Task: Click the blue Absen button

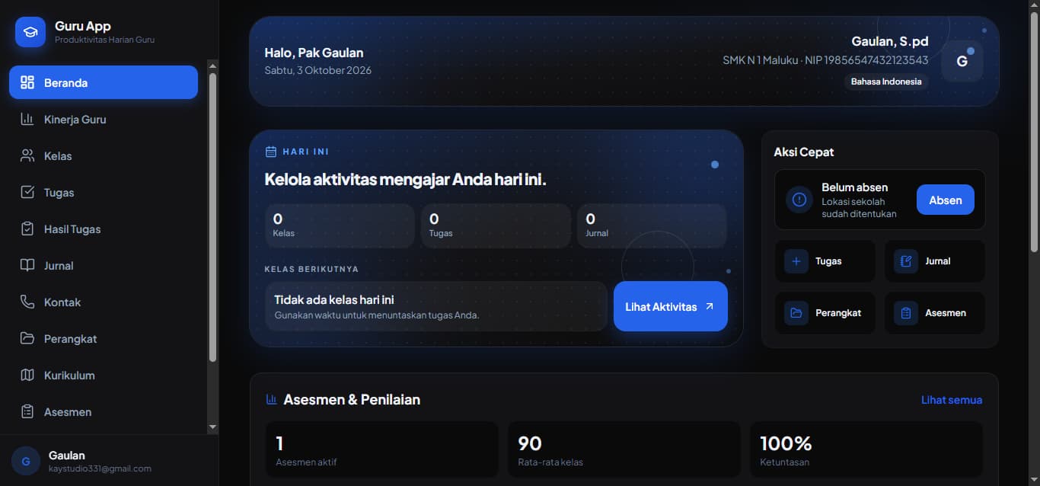Action: pyautogui.click(x=946, y=200)
